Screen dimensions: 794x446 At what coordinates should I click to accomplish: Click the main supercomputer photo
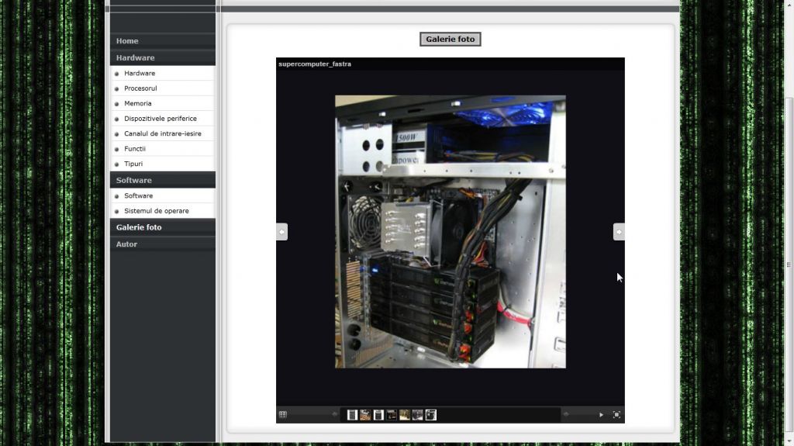pos(450,231)
